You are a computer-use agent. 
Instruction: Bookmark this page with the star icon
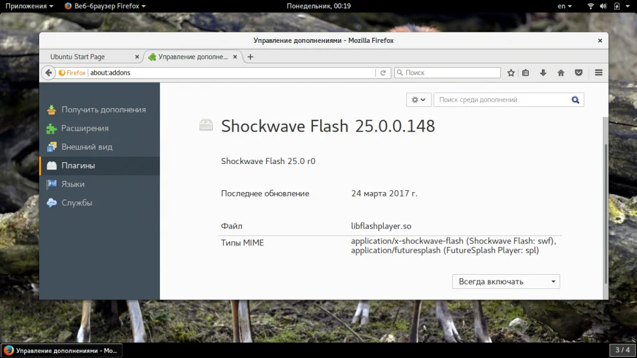pyautogui.click(x=511, y=73)
